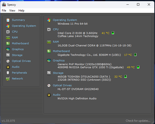The image size is (155, 124).
Task: Click the Optical Drives disc icon in sidebar
Action: pos(8,61)
